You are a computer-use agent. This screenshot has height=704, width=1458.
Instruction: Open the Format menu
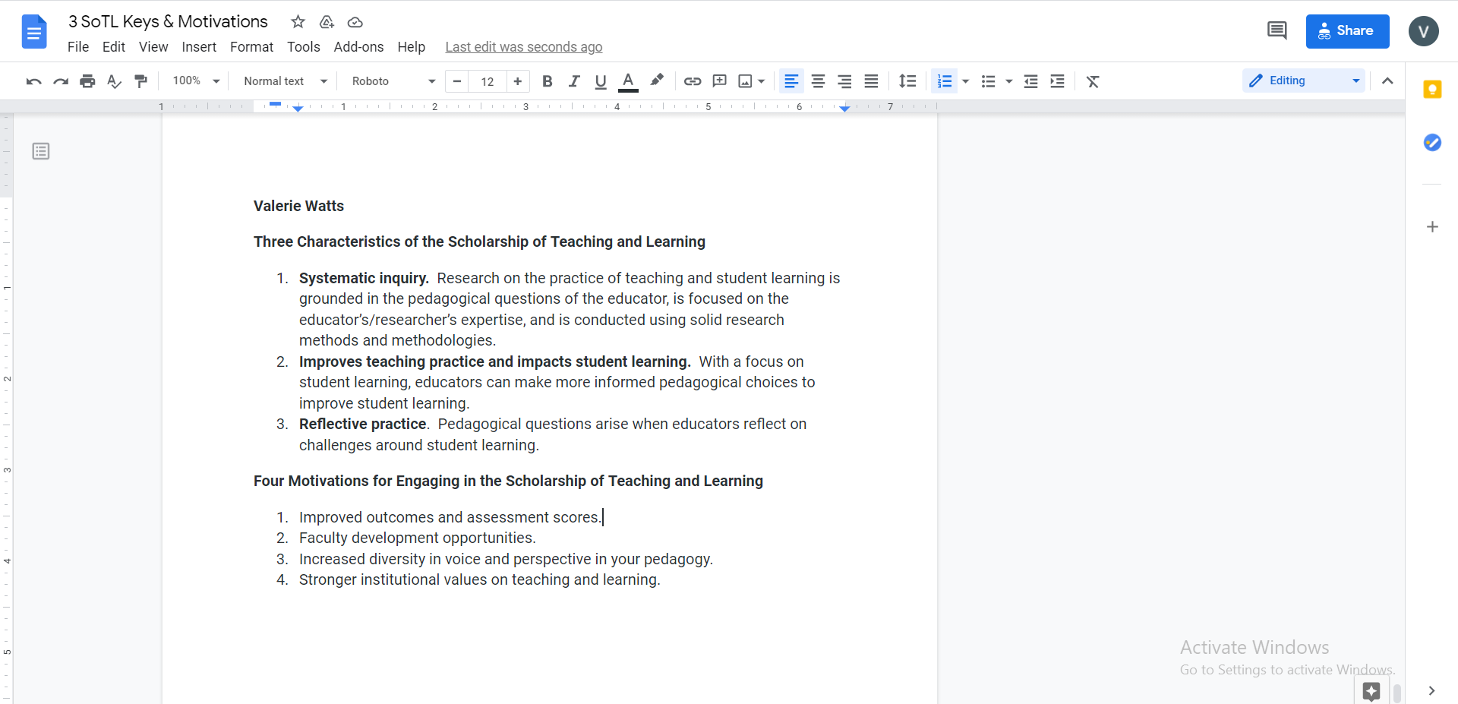tap(251, 47)
